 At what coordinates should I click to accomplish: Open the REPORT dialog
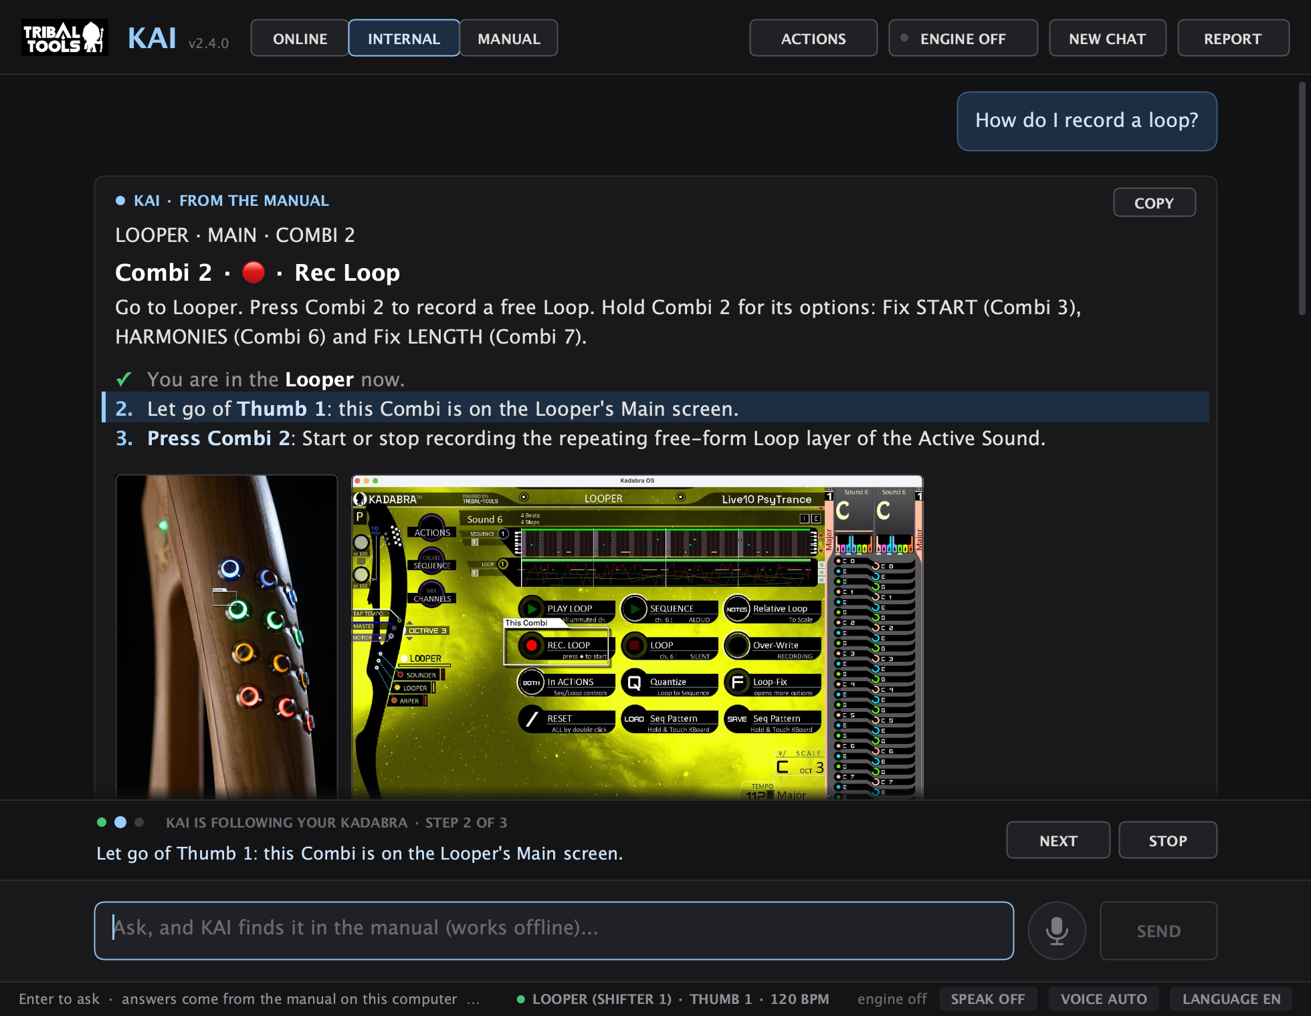(1233, 38)
